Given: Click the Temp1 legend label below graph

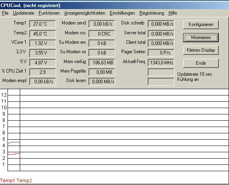Looking at the screenshot, I should point(8,181).
